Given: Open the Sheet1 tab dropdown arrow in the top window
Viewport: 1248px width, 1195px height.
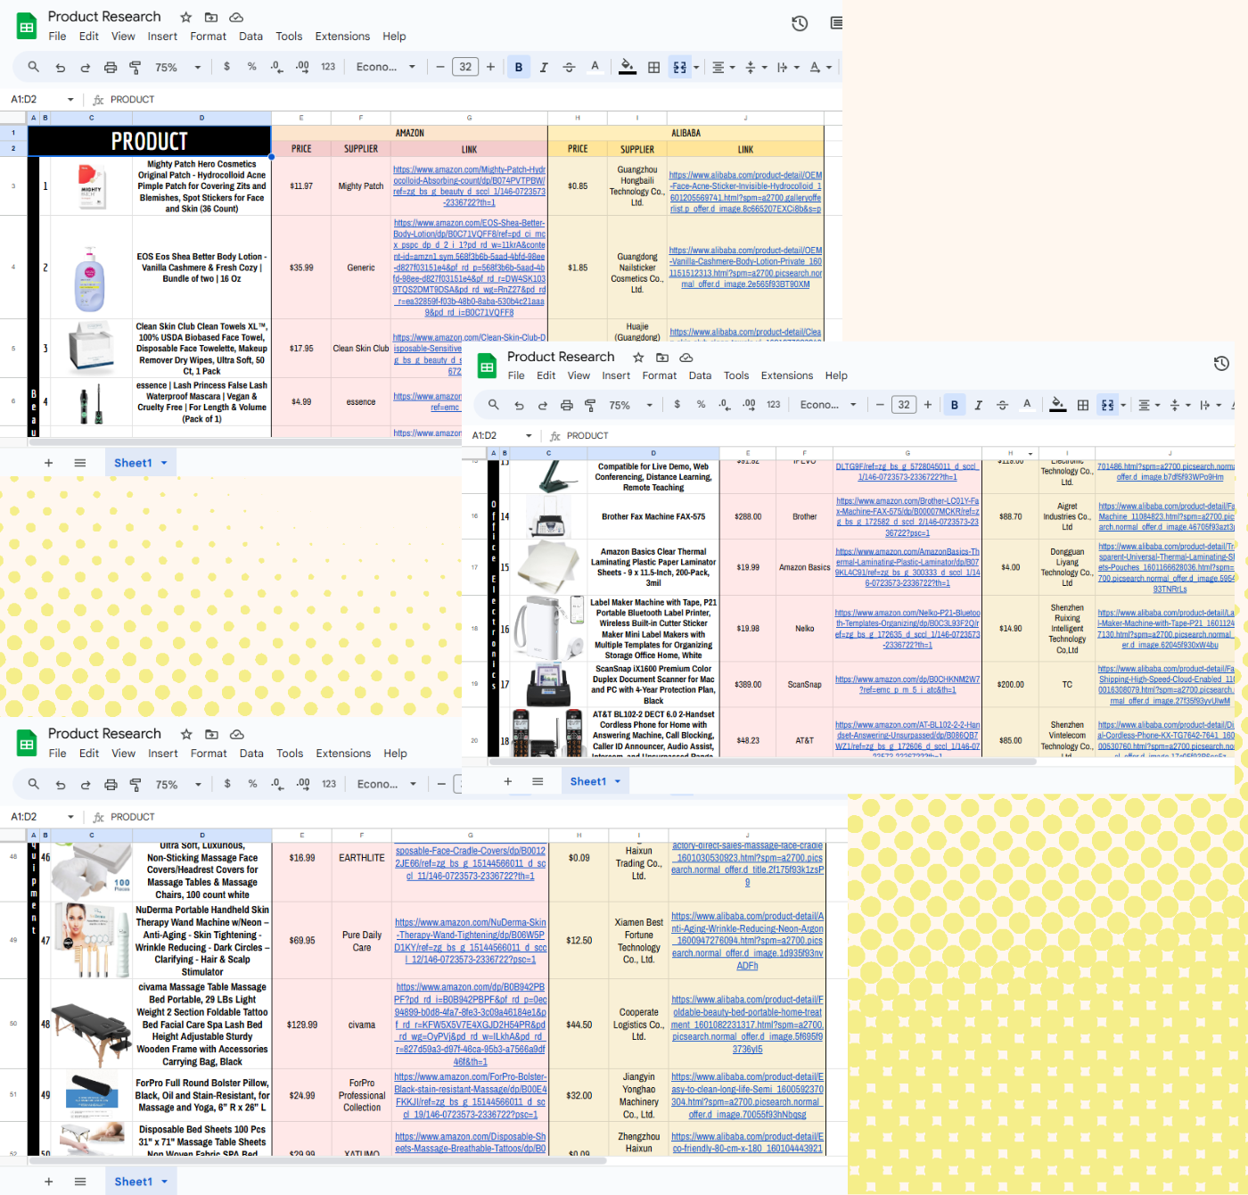Looking at the screenshot, I should point(165,463).
